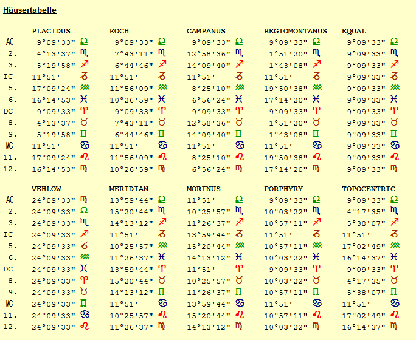The width and height of the screenshot is (416, 340).
Task: Click the Capricorn symbol in the REGIOMONTANUS IC row
Action: [x=316, y=76]
